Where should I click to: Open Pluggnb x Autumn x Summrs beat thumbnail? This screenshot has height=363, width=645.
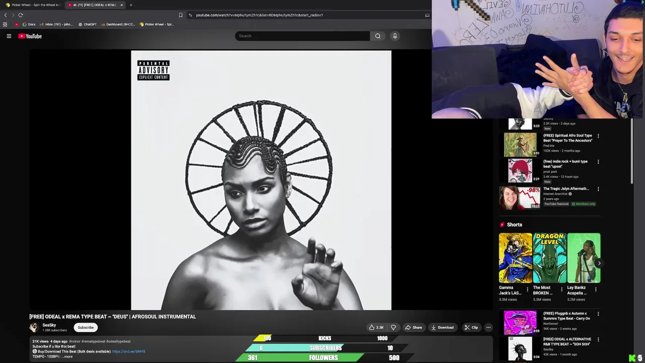tap(520, 323)
